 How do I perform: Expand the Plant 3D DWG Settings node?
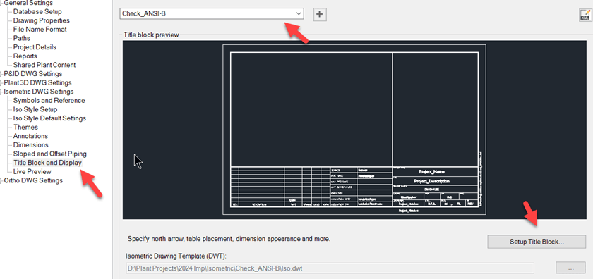[x=1, y=82]
